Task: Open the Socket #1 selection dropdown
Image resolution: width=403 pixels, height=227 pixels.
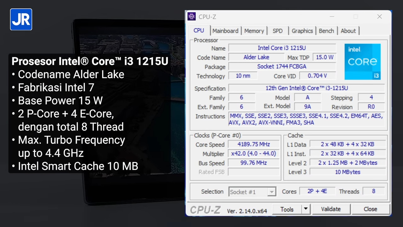Action: pyautogui.click(x=252, y=192)
